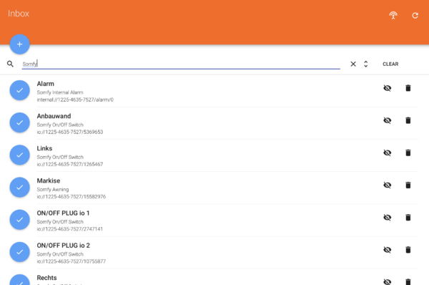The height and width of the screenshot is (285, 429).
Task: Approve the Alarm inbox entry
Action: pos(20,90)
